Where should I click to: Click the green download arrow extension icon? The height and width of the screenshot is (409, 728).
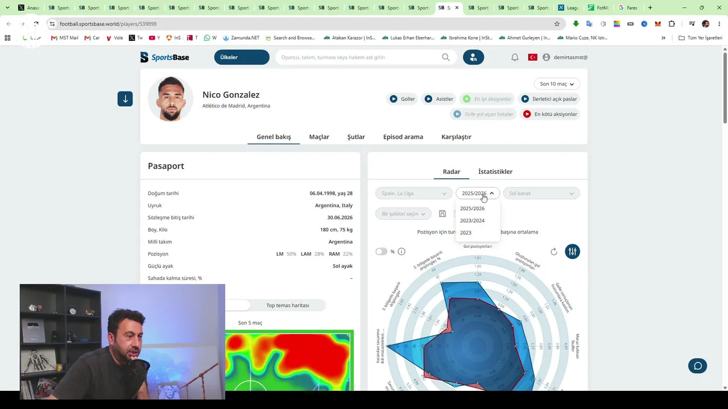coord(576,24)
